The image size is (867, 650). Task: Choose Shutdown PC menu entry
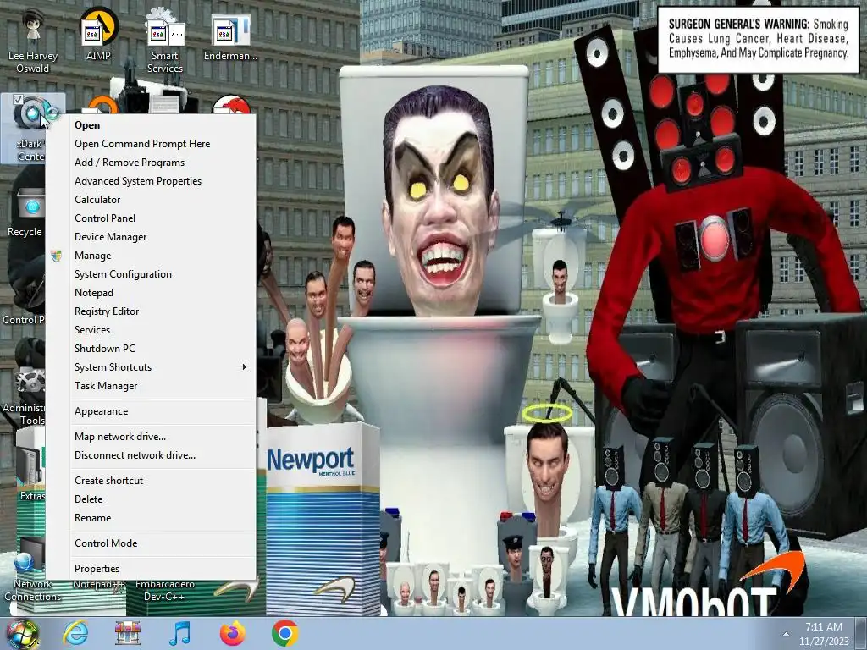(151, 348)
